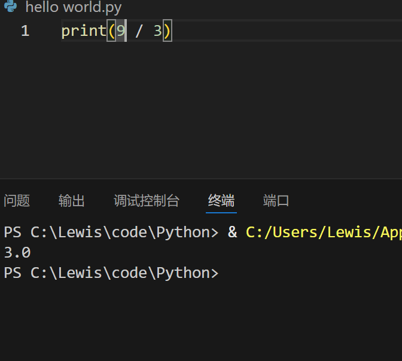Open the 调试控制台 panel tab
Screen dimensions: 402x361
147,201
